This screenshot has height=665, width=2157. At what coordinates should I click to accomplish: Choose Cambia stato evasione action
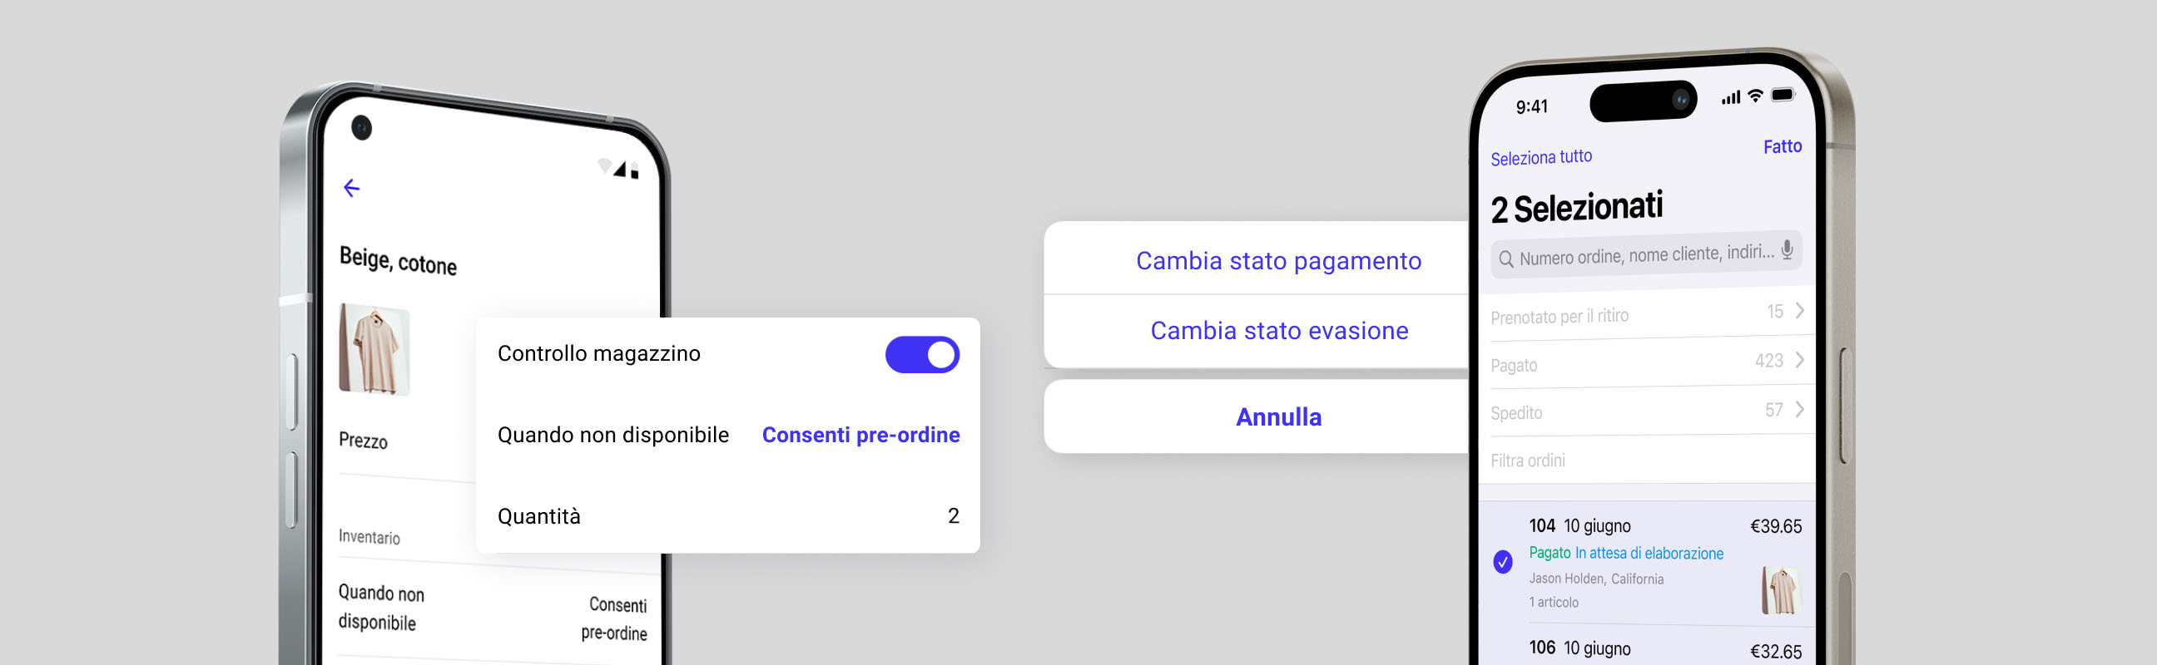click(1278, 330)
